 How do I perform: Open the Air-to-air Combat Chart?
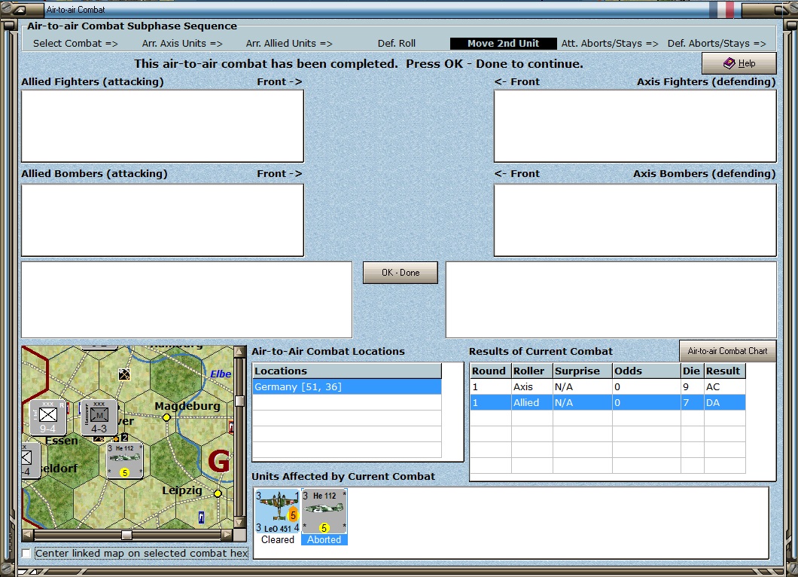[x=727, y=351]
